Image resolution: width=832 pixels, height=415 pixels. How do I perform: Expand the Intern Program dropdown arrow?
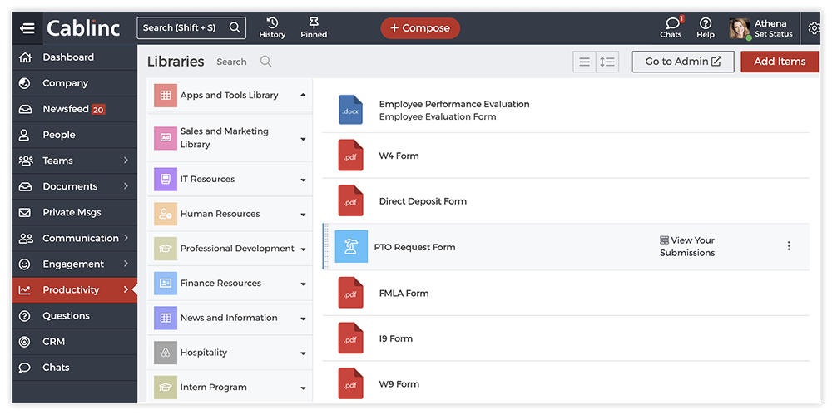[303, 388]
